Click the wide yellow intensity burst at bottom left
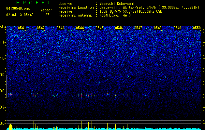The image size is (205, 130). point(10,127)
